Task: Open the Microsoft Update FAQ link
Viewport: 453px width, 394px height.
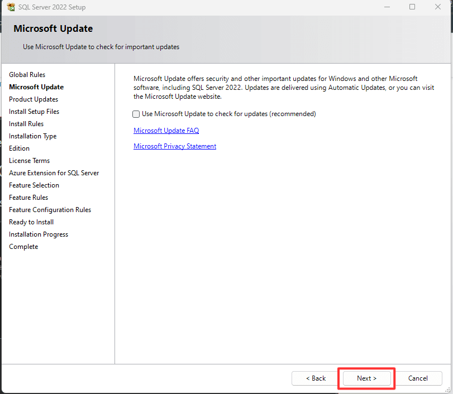Action: (x=166, y=131)
